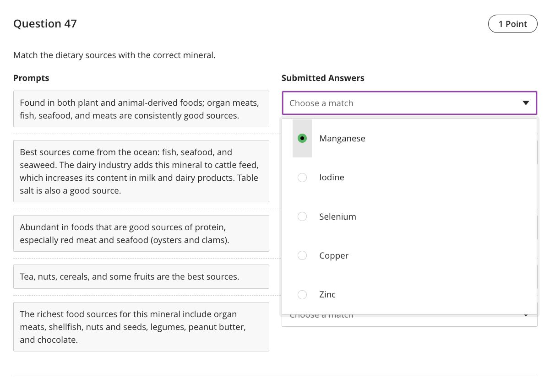Choose the Selenium radio circle
This screenshot has height=378, width=555.
click(x=302, y=216)
